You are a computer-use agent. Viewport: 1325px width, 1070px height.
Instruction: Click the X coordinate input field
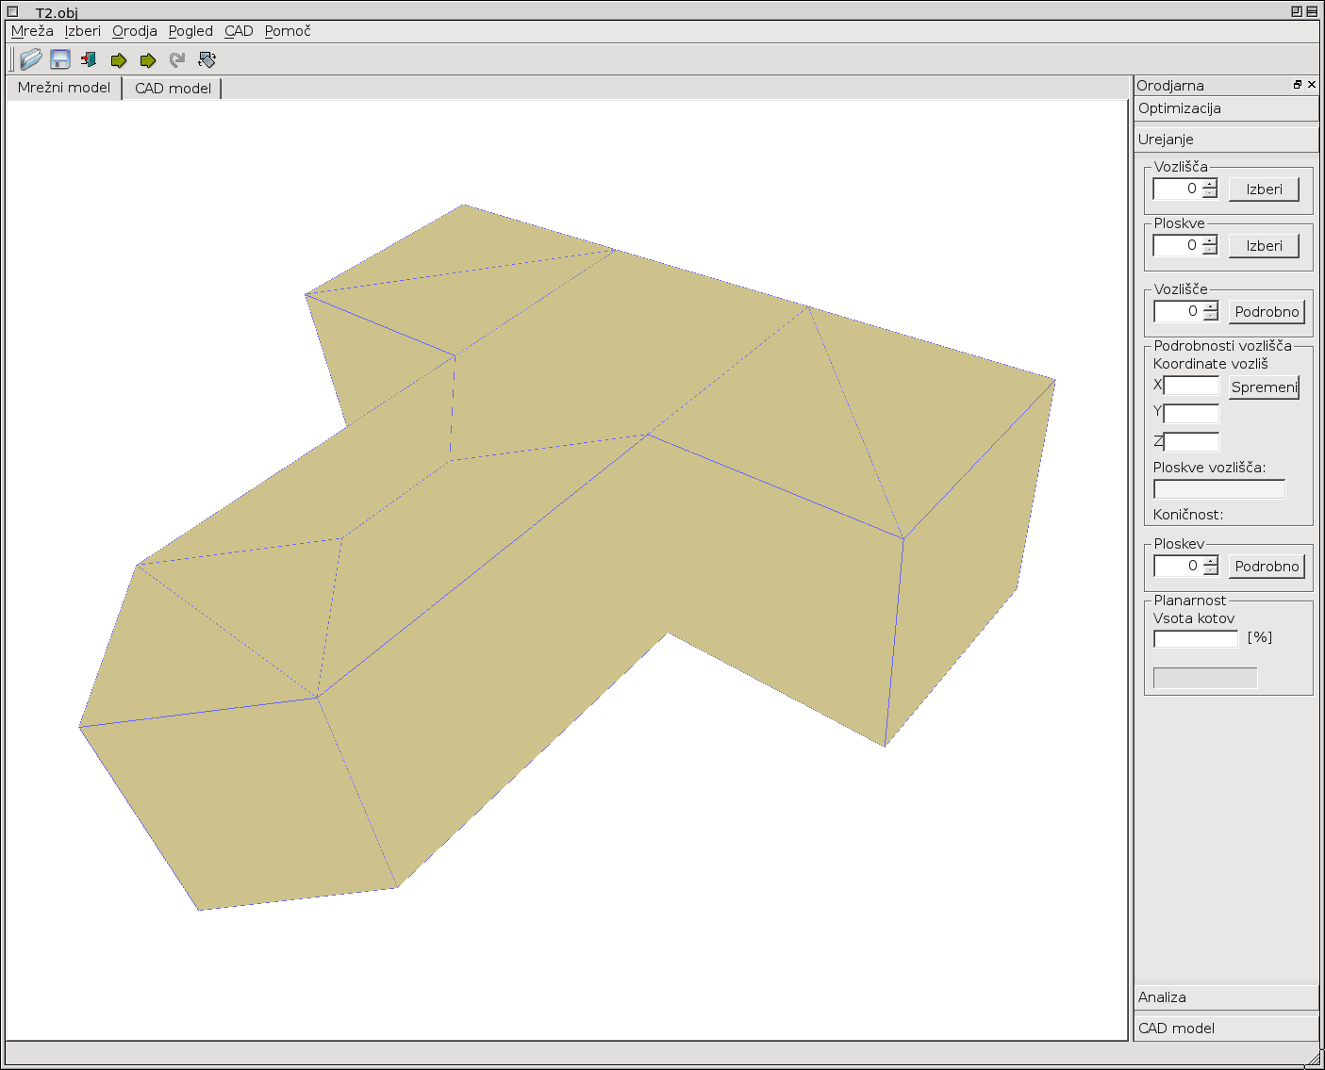[1191, 386]
